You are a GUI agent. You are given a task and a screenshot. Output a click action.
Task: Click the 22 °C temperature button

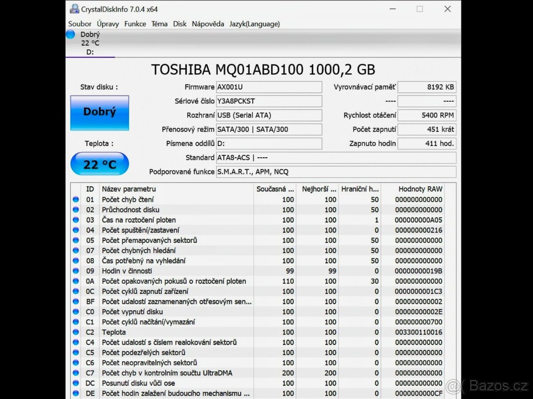[x=99, y=163]
